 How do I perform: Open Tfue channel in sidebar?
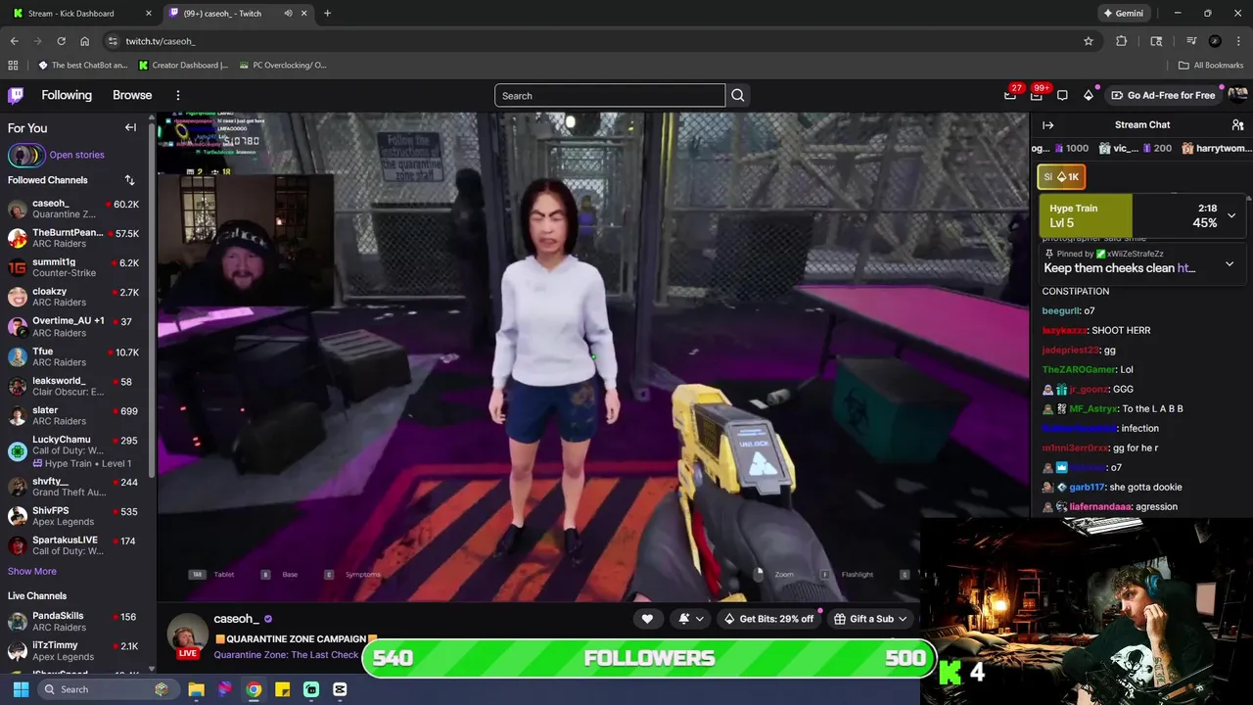(76, 356)
